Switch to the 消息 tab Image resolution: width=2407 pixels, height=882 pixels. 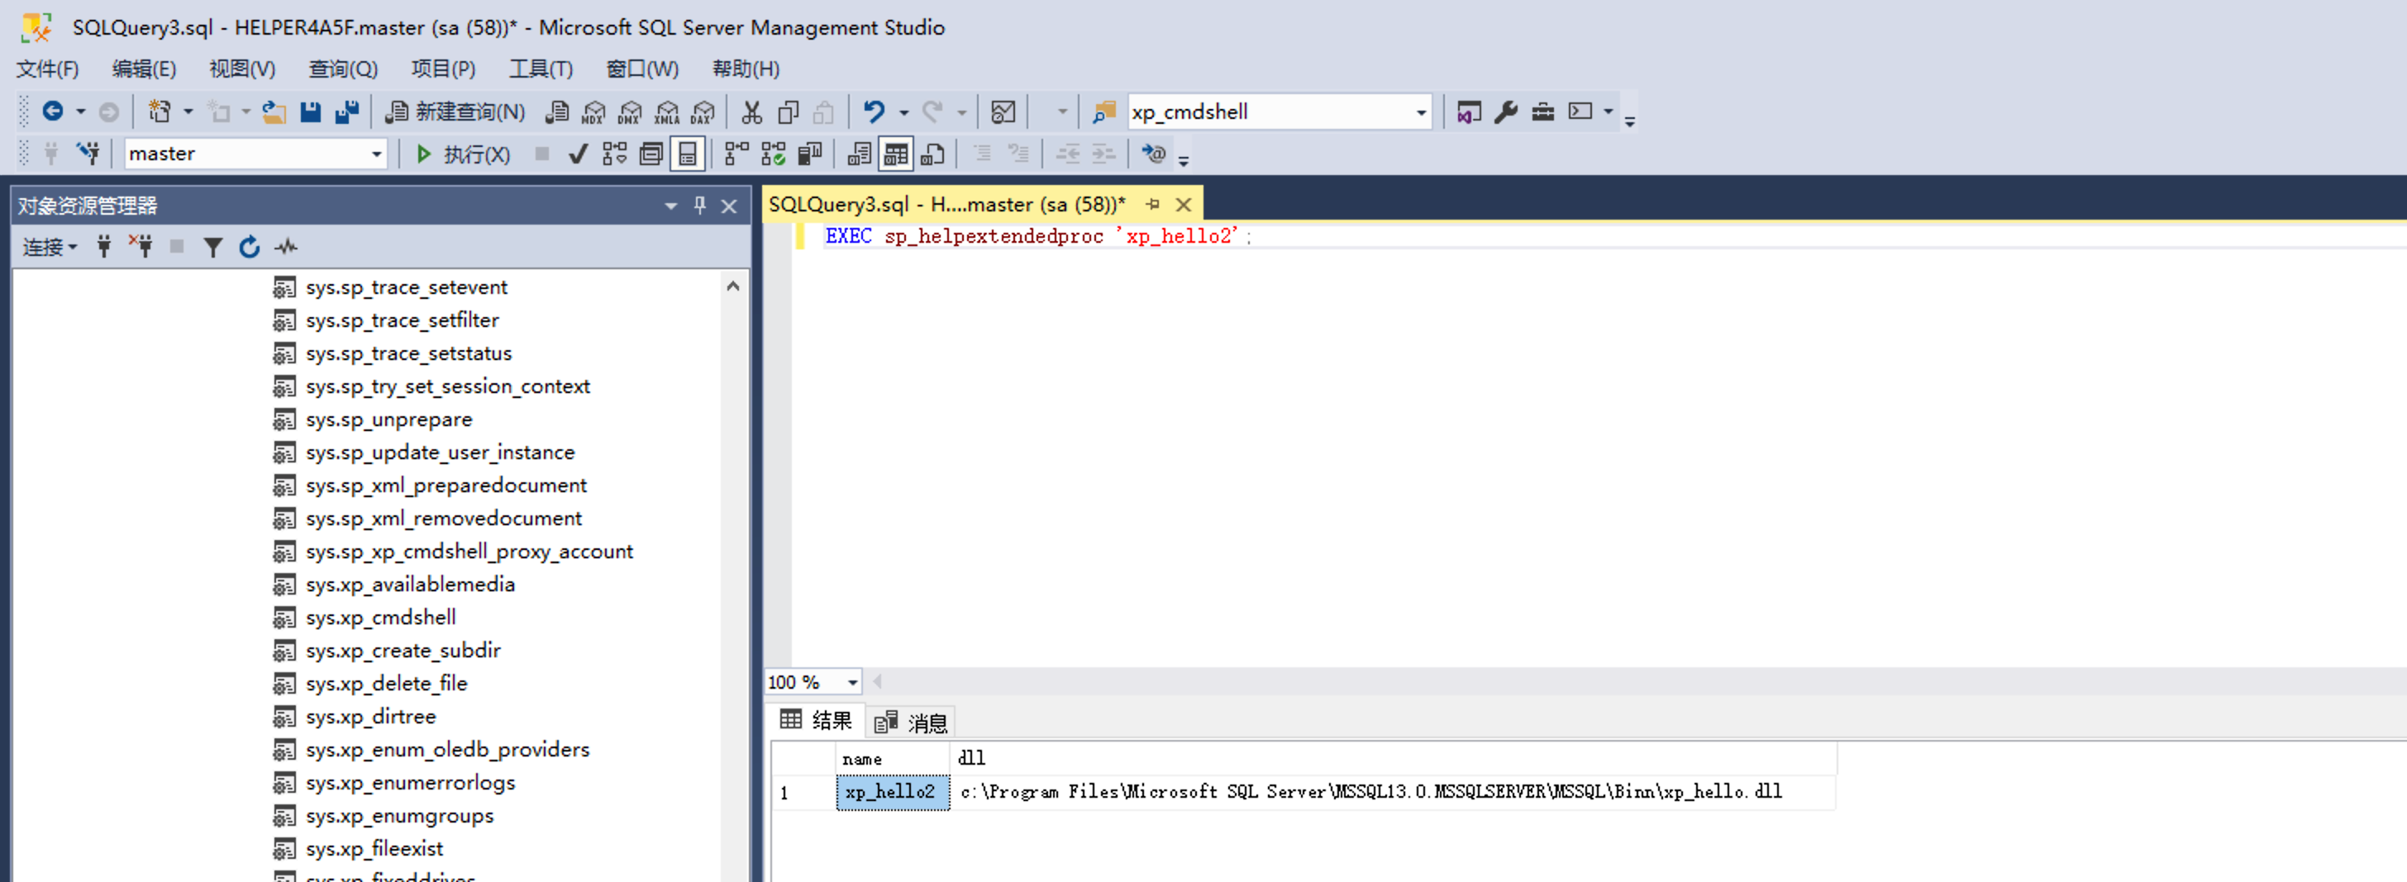912,722
